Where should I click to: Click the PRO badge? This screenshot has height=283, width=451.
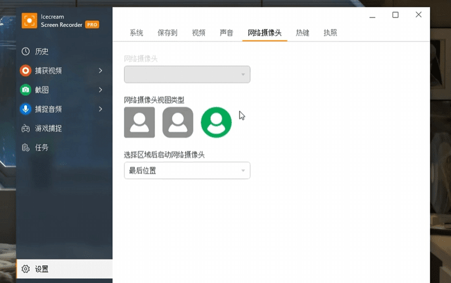tap(92, 25)
